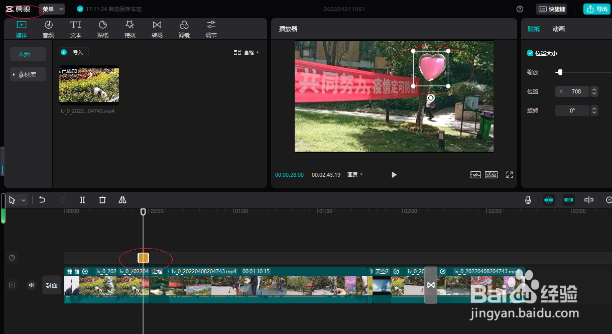Screen dimensions: 612x334
Task: Mute the main video track speaker icon
Action: [32, 285]
